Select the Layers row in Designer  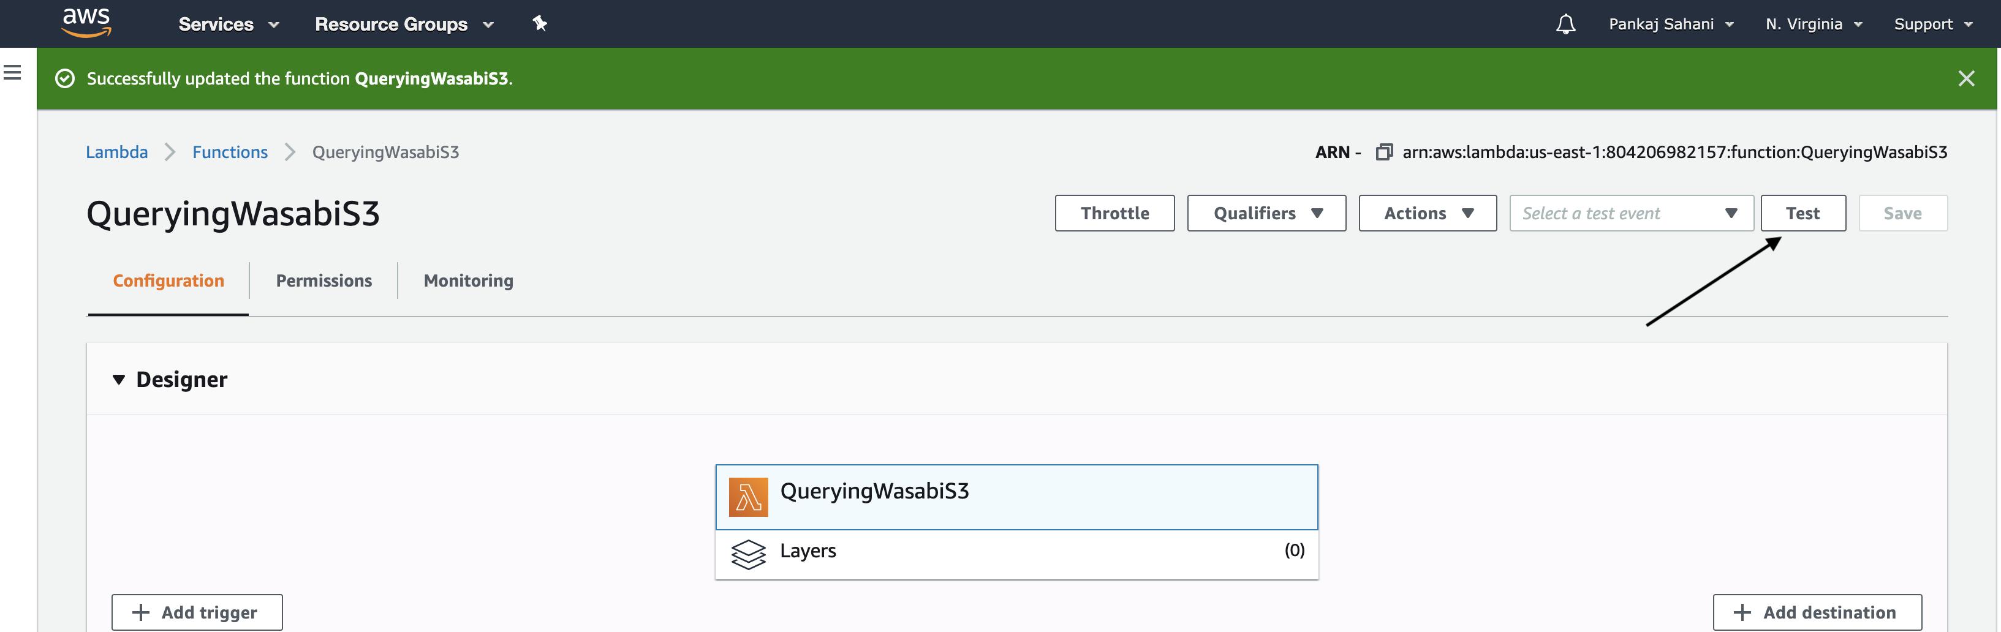[x=1016, y=554]
